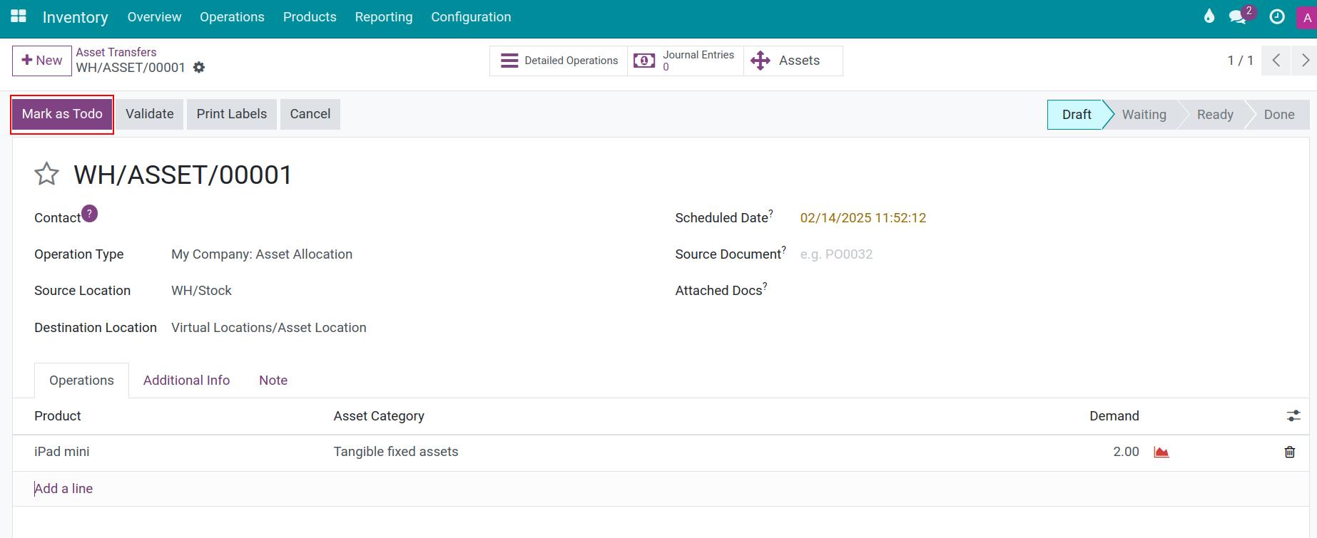Open the Operation Type field dropdown

pos(262,254)
